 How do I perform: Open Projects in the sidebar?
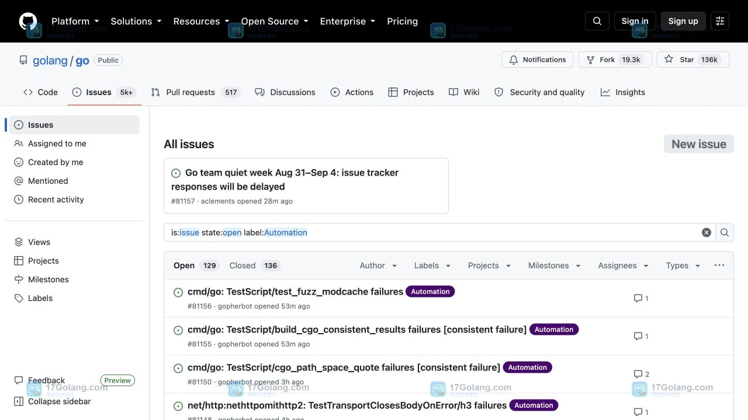74,261
